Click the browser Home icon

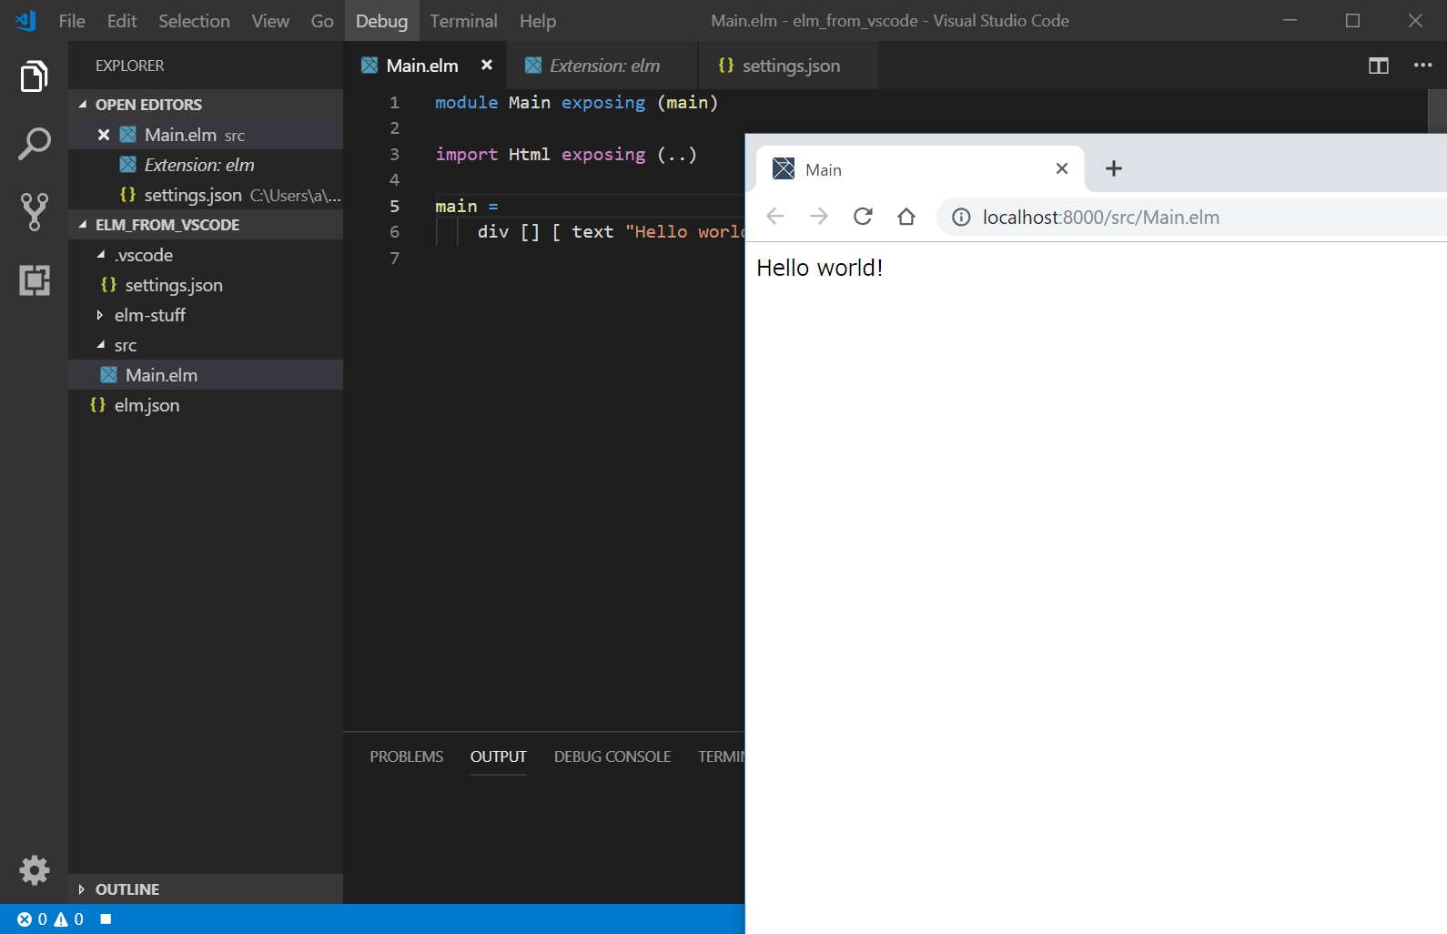click(x=906, y=217)
